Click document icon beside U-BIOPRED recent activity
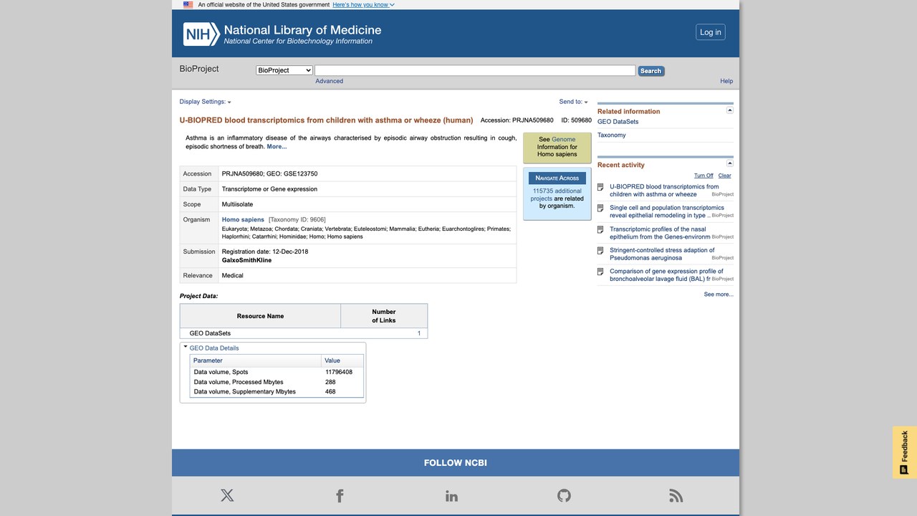 point(600,187)
